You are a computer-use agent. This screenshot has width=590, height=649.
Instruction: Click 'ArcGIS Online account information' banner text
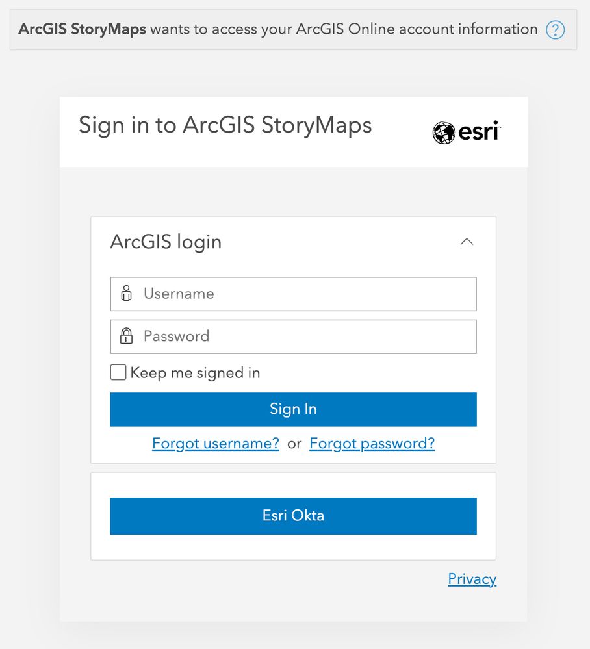(x=417, y=29)
